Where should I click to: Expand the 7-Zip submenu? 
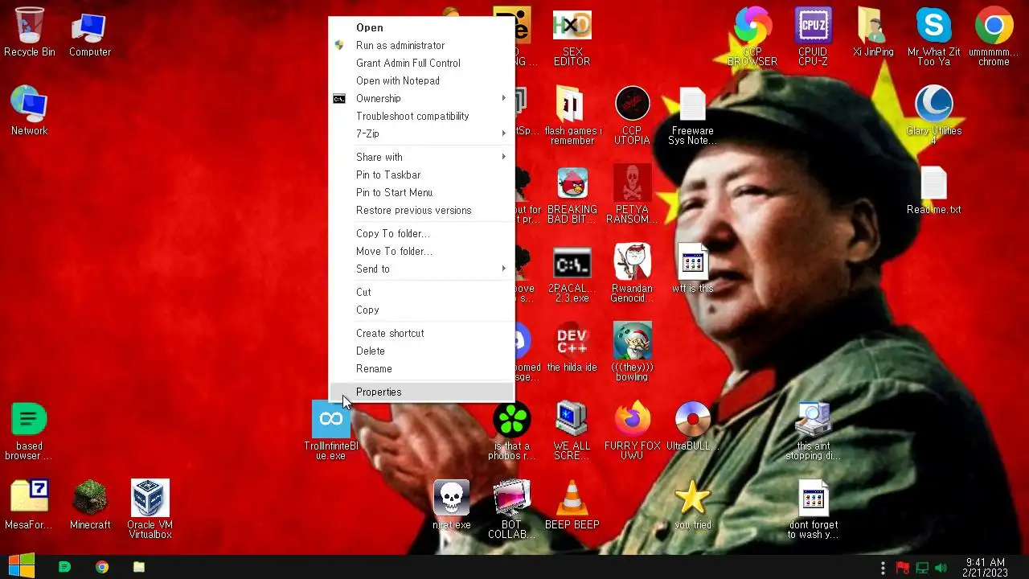(421, 133)
